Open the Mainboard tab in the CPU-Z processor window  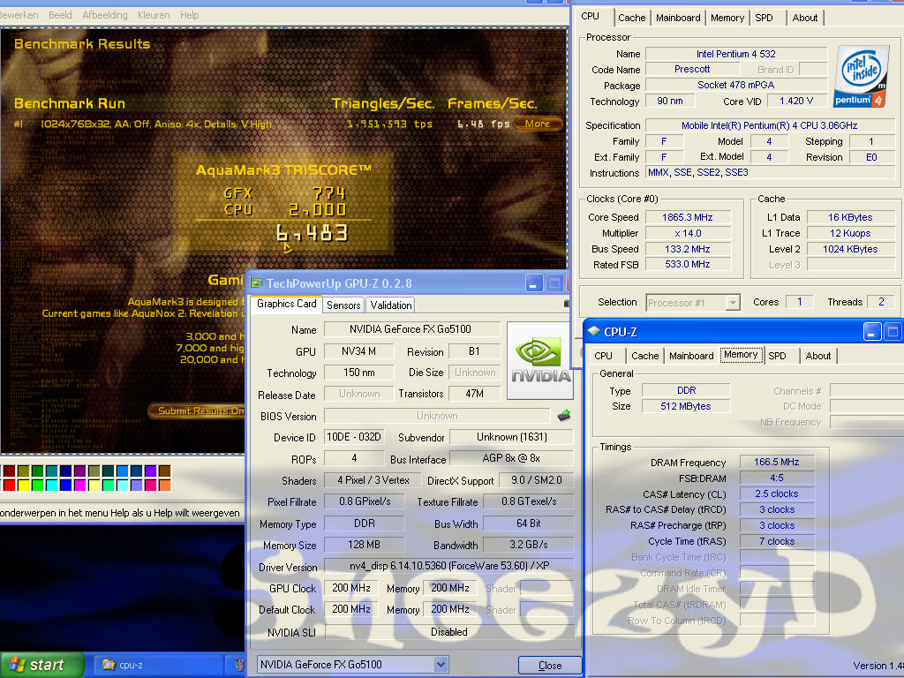(677, 18)
